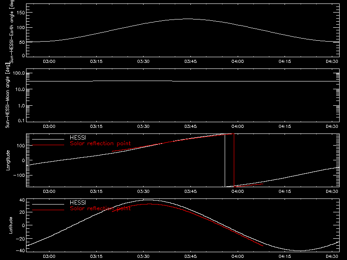Click the 0.1 tick on Moon angle axis
The width and height of the screenshot is (347, 260).
point(21,120)
